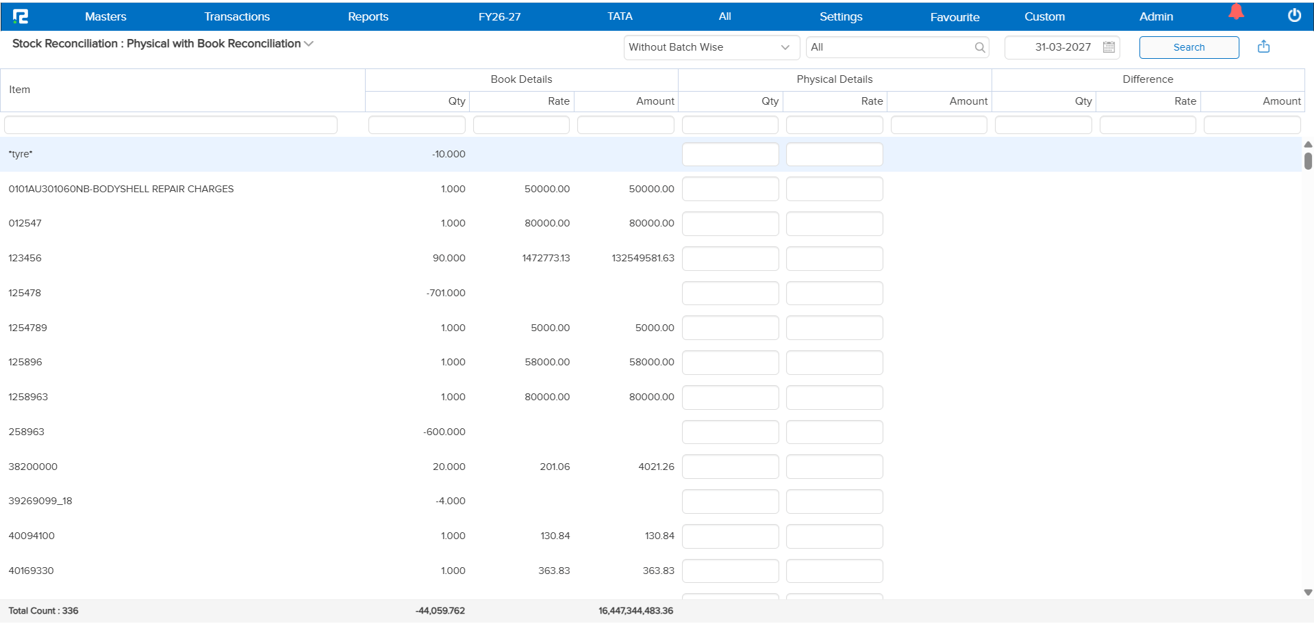Click the application logo icon

[x=21, y=16]
